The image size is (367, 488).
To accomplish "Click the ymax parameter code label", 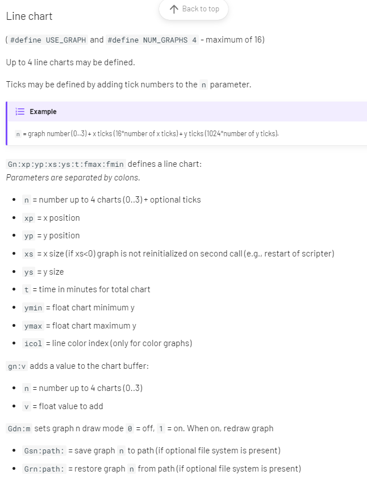I will pyautogui.click(x=33, y=326).
